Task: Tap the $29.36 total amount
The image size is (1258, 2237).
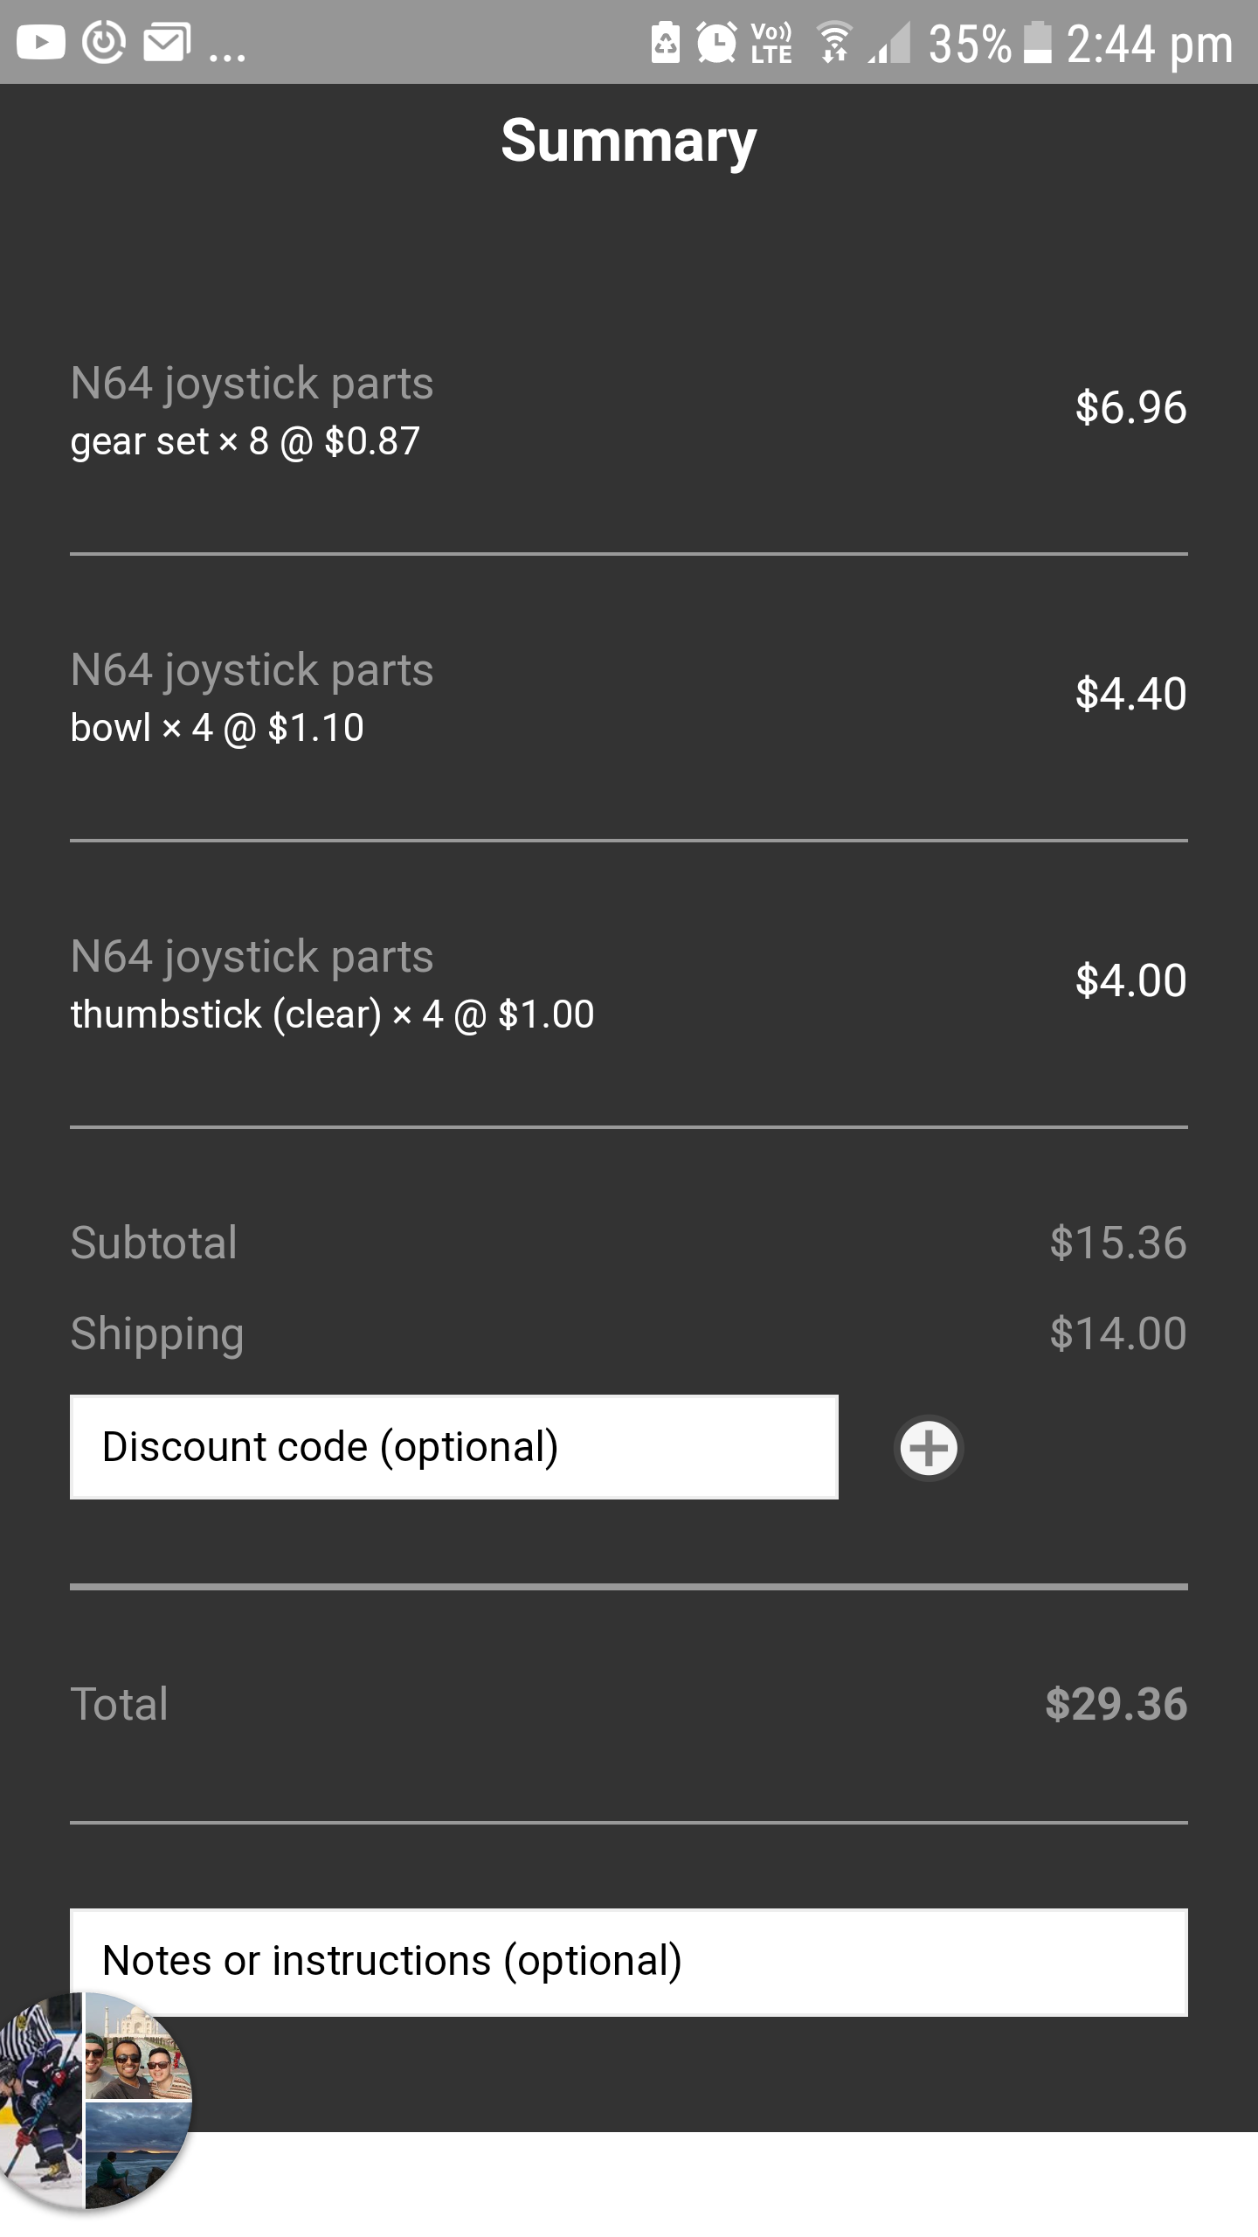Action: click(1116, 1705)
